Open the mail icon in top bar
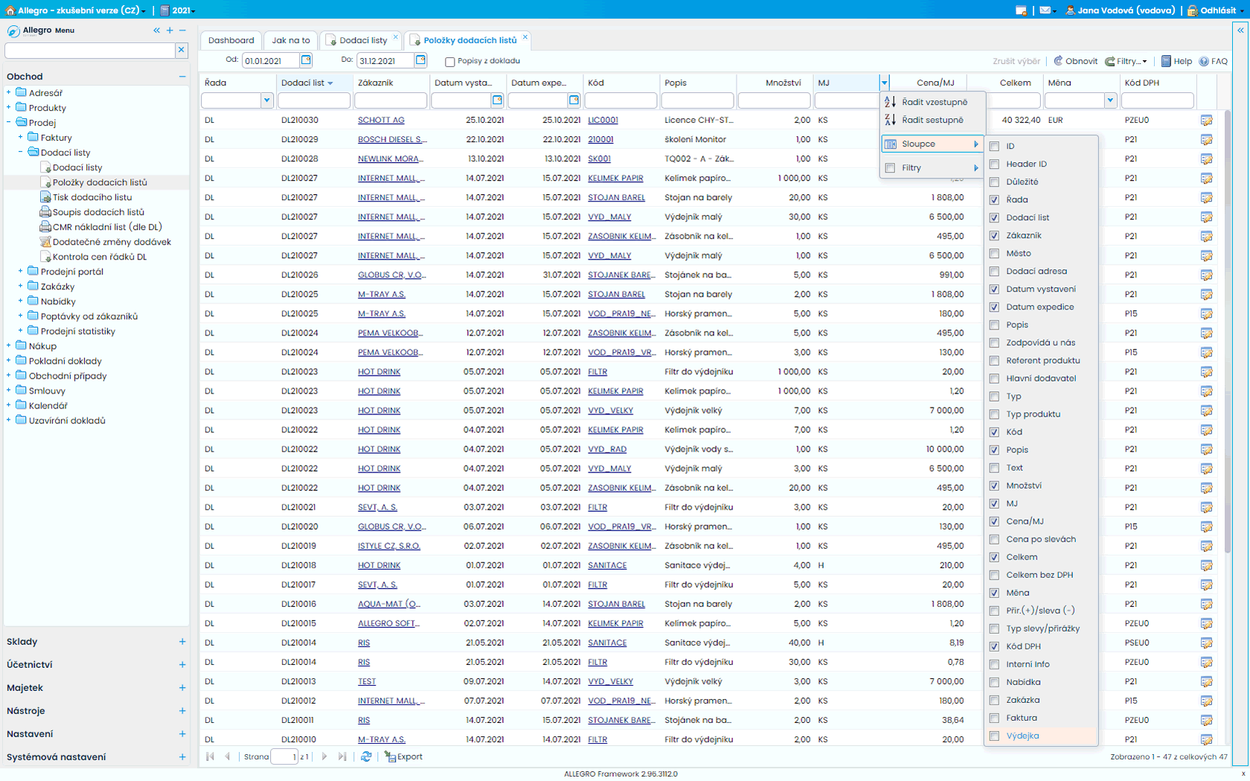This screenshot has height=781, width=1250. point(1045,10)
